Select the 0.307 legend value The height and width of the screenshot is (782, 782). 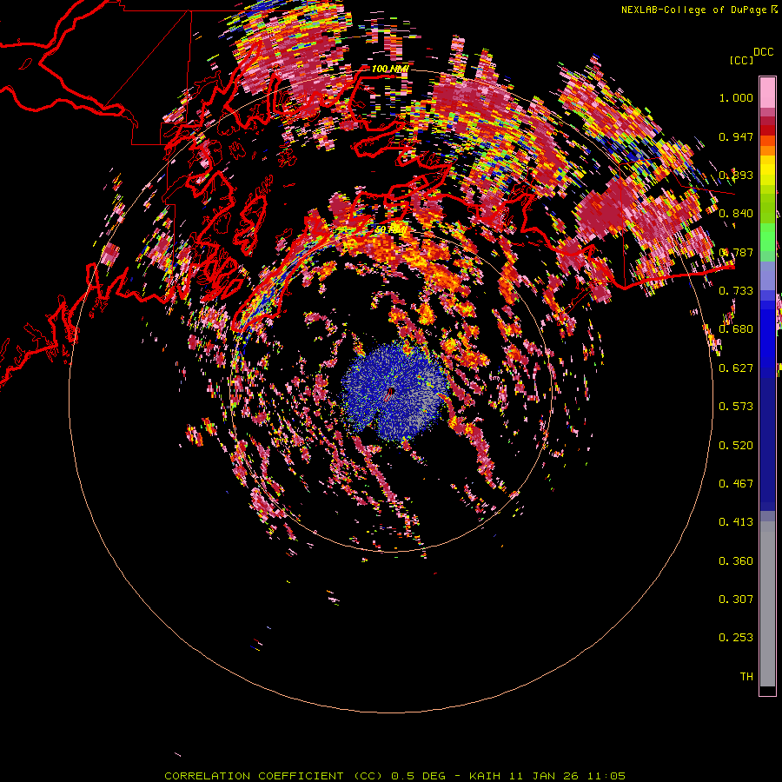[736, 600]
